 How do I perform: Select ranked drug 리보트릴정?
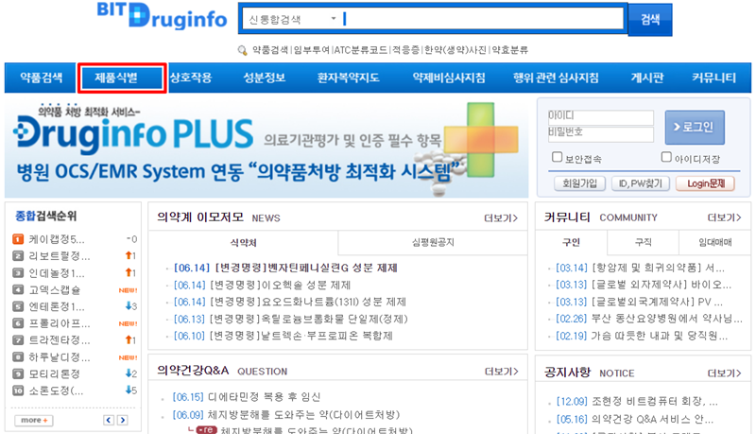[60, 255]
